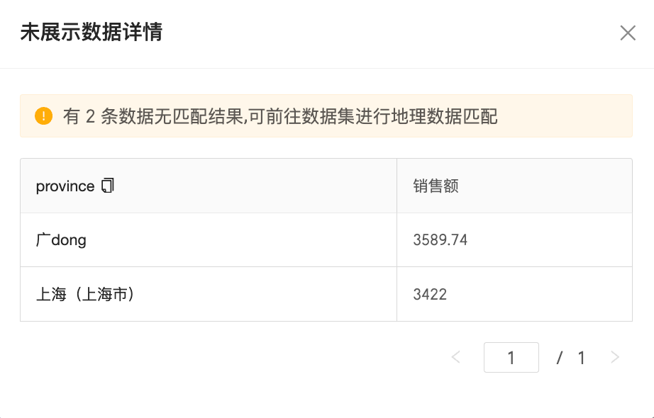This screenshot has width=654, height=418.
Task: Go to the next page arrow
Action: click(615, 357)
